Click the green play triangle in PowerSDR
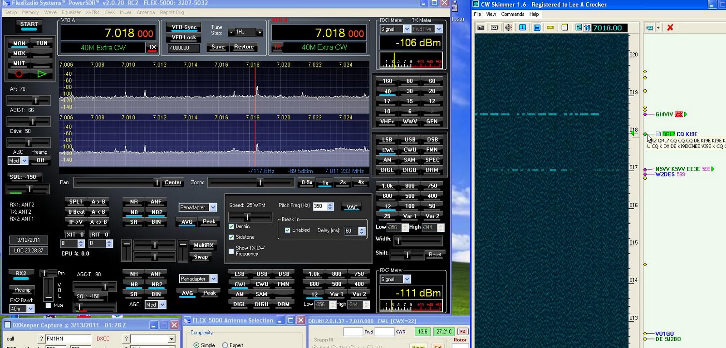This screenshot has height=348, width=726. click(x=42, y=74)
